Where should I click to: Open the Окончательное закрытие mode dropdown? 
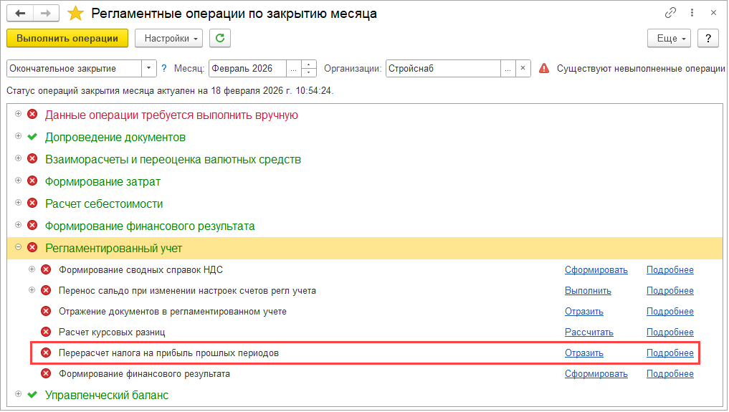click(x=149, y=69)
